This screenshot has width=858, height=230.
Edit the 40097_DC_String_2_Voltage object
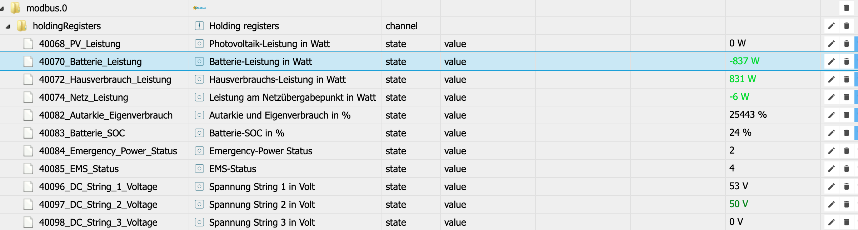click(x=831, y=204)
